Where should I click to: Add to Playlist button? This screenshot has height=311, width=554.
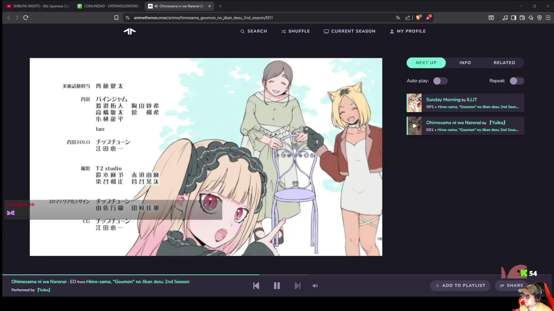click(460, 286)
